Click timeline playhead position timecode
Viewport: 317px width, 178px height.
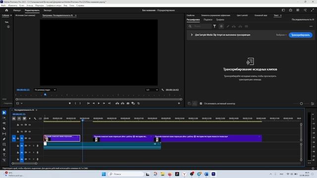tap(19, 114)
